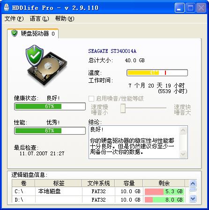The width and height of the screenshot is (209, 210).
Task: Enable the 启用噪音/性能等级 checkbox
Action: (91, 99)
